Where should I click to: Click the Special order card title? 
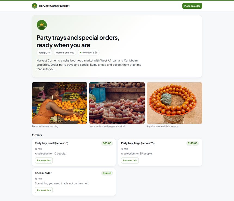point(43,173)
